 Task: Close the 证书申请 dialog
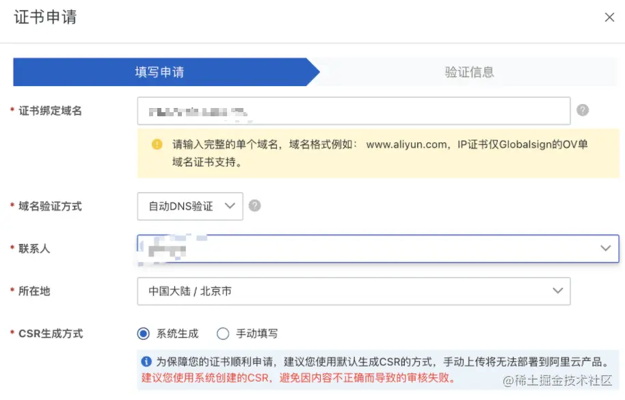[x=609, y=17]
